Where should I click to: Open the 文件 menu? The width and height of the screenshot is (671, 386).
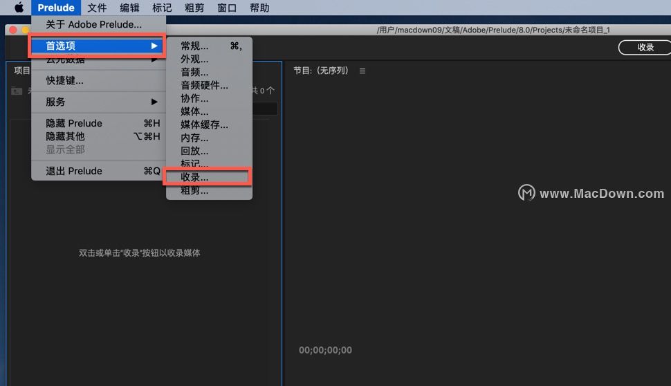pos(97,8)
